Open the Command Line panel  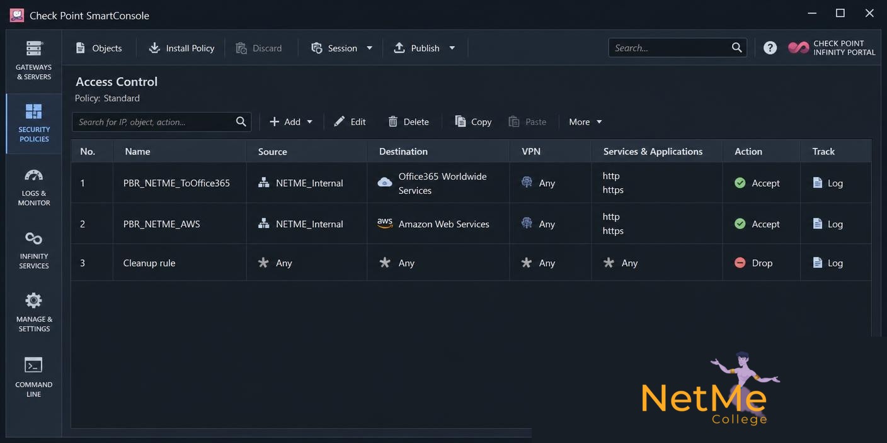click(x=34, y=377)
